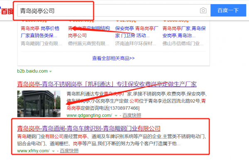249x160 pixels.
Task: Open the 青岛岗亭 岗亭价格 product link
Action: (40, 32)
